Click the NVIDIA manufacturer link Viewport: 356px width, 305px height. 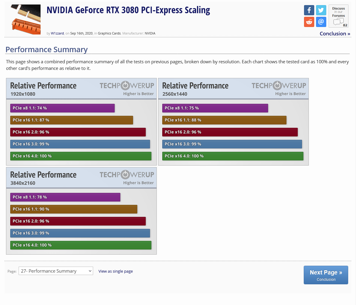click(150, 33)
